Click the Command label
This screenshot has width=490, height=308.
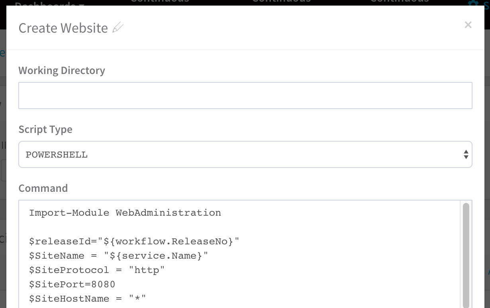click(x=43, y=188)
